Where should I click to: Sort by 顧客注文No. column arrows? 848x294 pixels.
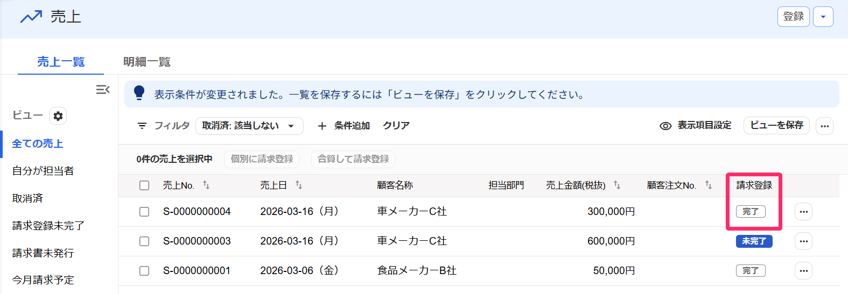pos(709,185)
